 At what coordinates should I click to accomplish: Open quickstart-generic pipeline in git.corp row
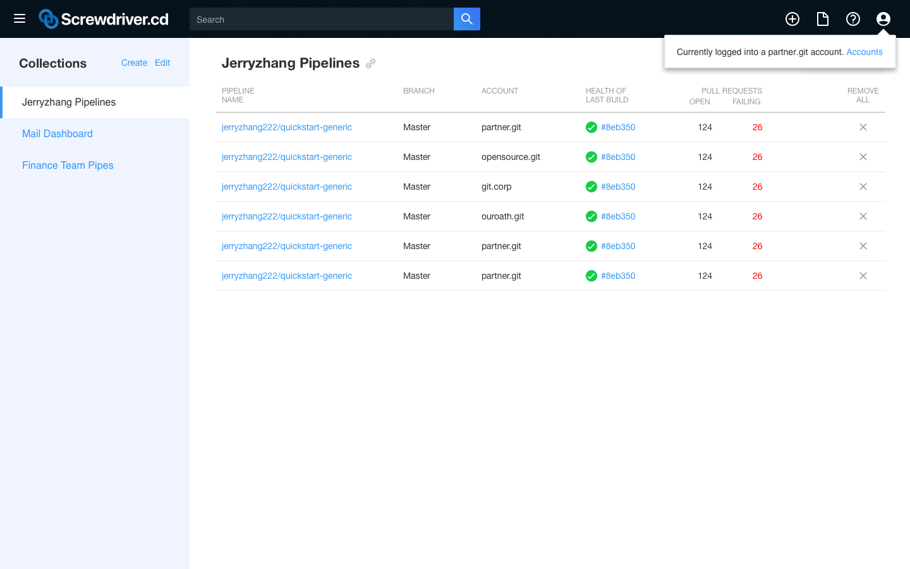(x=287, y=187)
